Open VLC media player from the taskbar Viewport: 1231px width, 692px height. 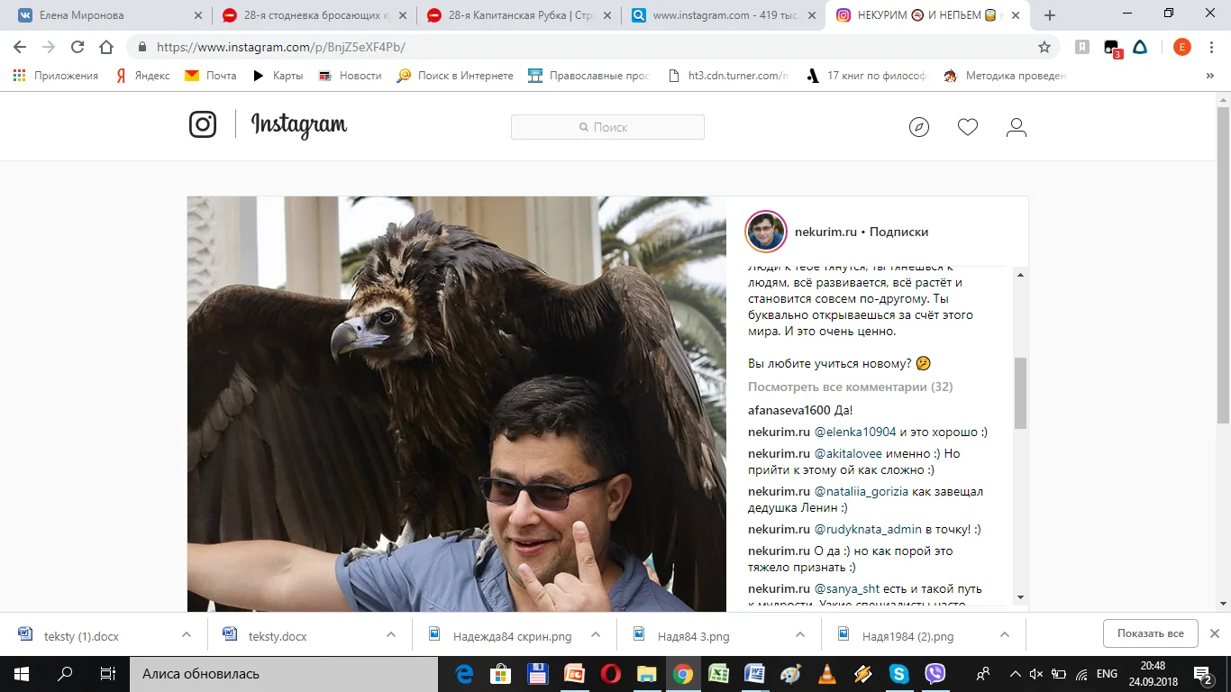(x=826, y=674)
